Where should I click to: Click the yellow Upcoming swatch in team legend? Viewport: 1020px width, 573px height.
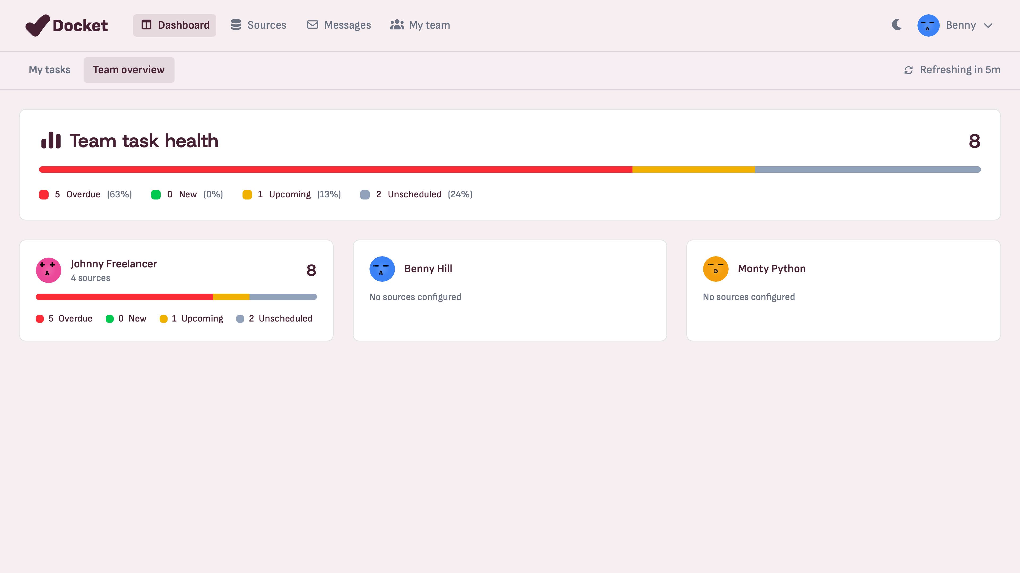tap(247, 194)
